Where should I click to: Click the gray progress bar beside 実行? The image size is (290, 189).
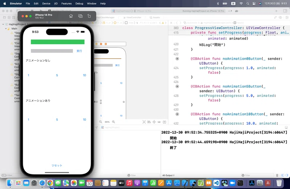point(52,51)
